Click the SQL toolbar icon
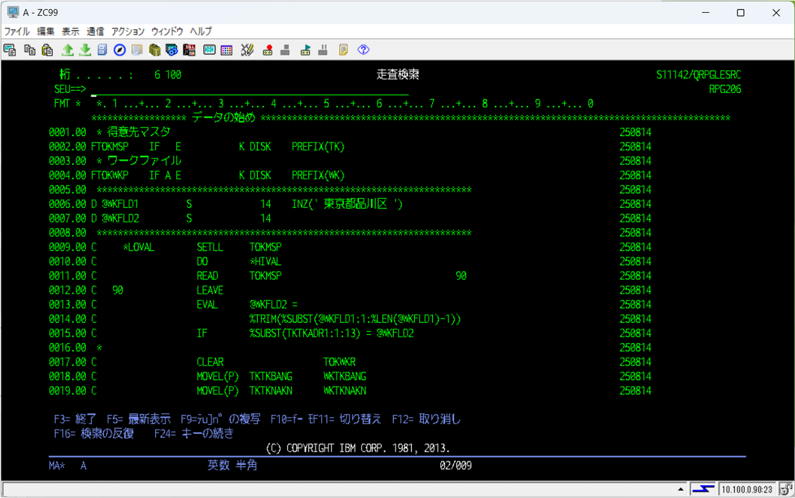 (x=189, y=49)
